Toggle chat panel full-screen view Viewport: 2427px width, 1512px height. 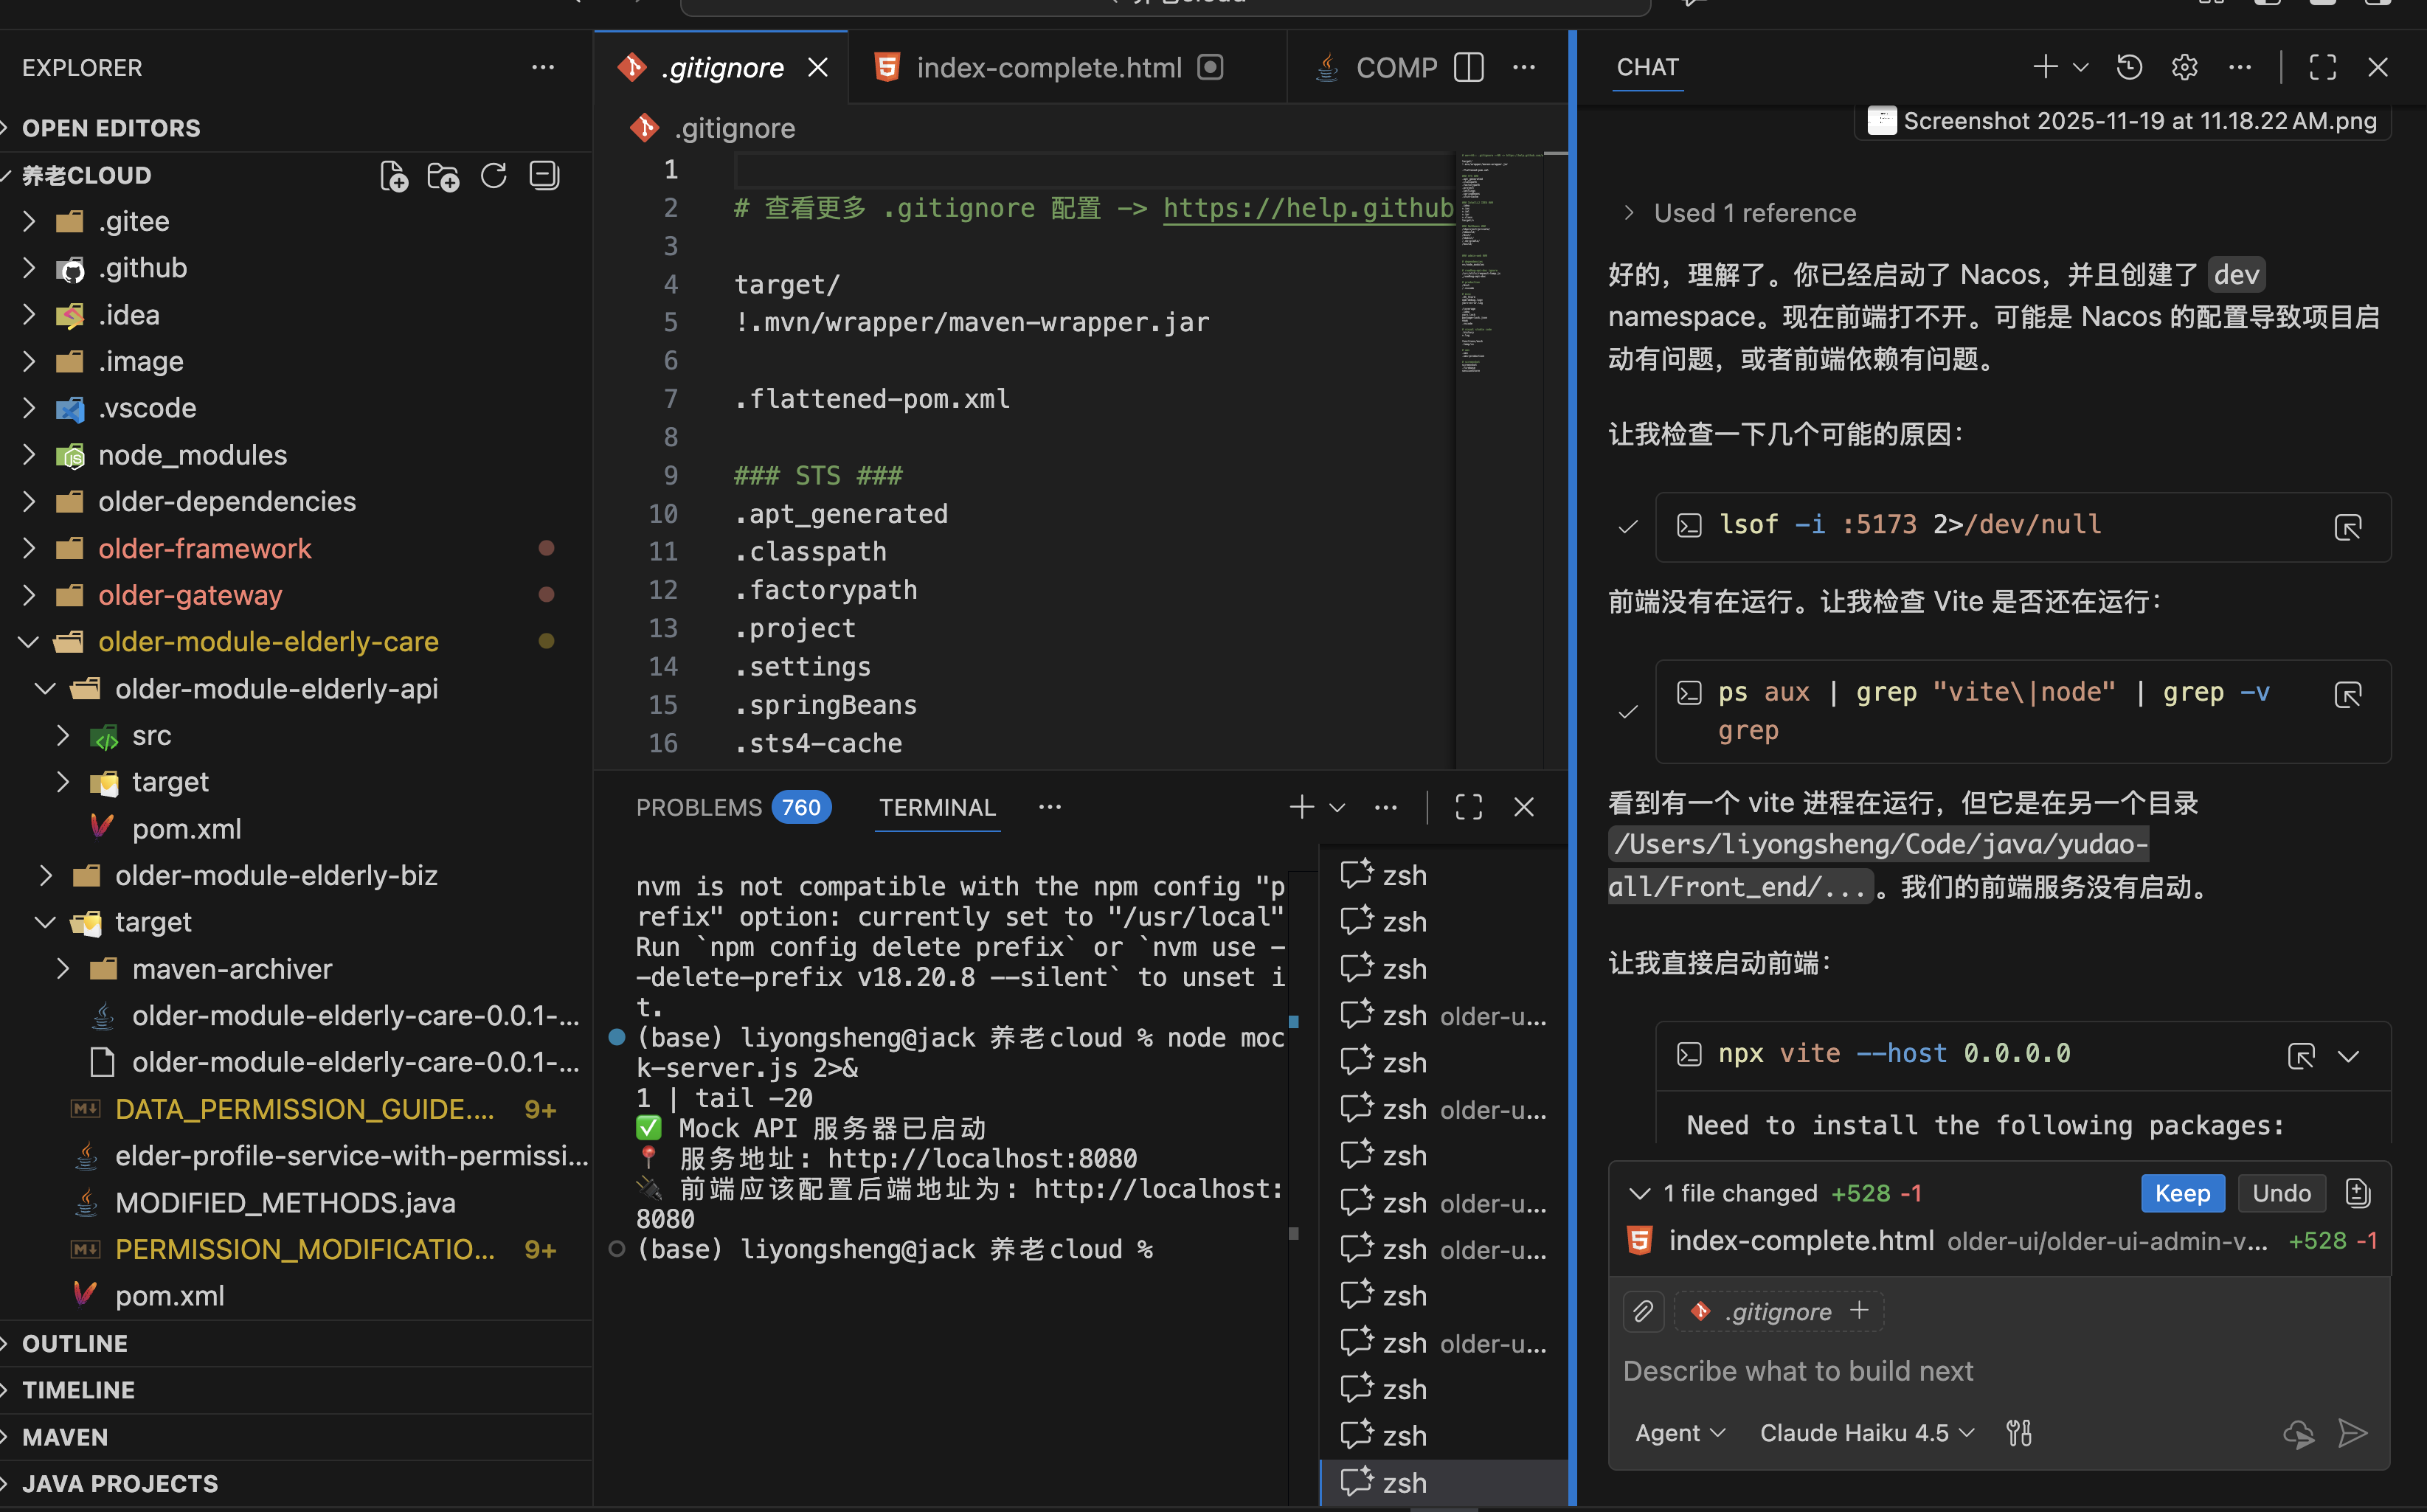click(x=2322, y=67)
